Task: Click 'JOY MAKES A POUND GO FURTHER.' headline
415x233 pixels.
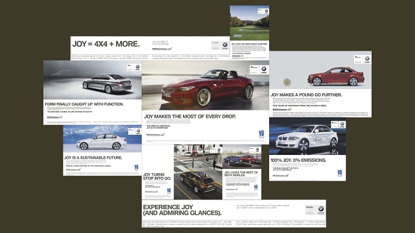Action: pos(306,95)
